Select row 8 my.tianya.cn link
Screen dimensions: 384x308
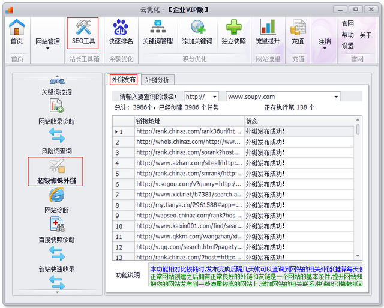190,205
